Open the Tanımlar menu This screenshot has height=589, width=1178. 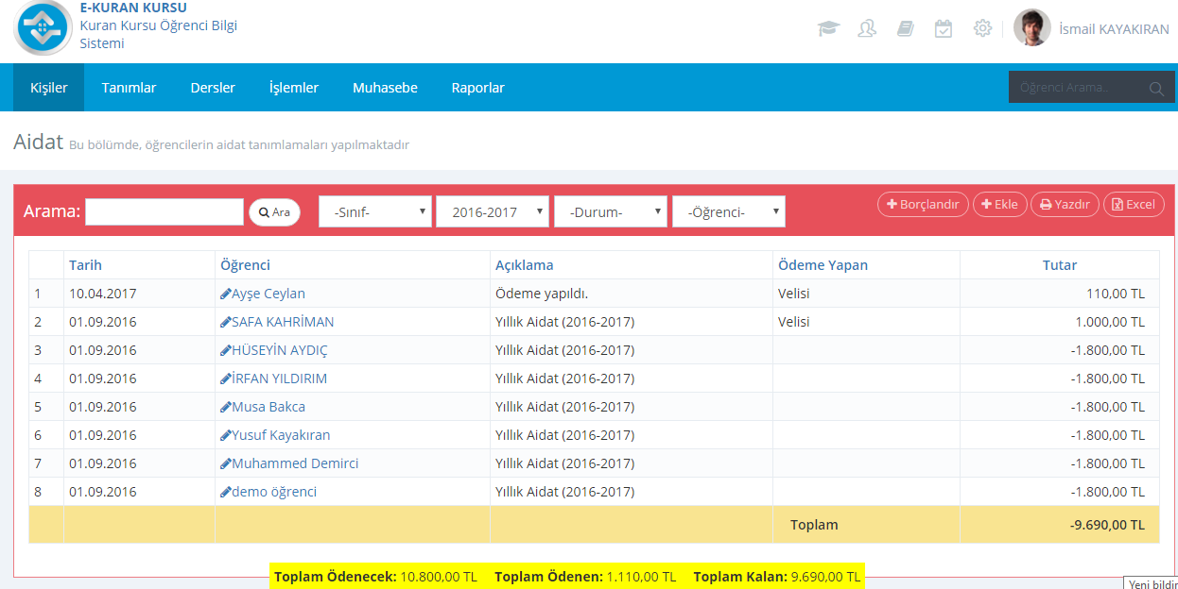point(129,88)
